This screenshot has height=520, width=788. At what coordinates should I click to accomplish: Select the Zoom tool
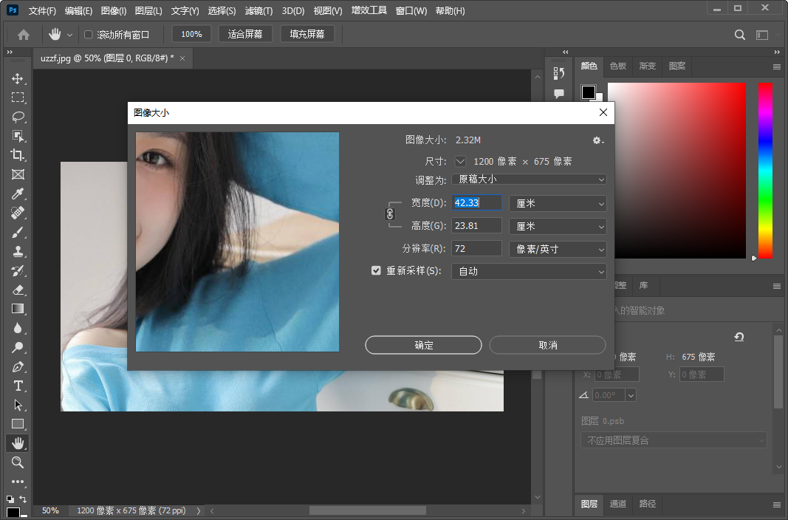18,462
